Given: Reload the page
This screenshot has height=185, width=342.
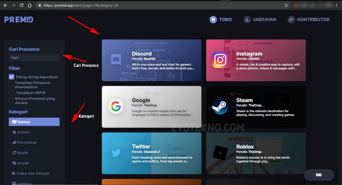Looking at the screenshot, I should 22,5.
